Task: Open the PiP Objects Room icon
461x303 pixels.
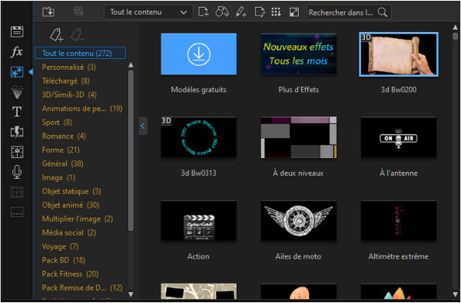Action: pyautogui.click(x=17, y=72)
